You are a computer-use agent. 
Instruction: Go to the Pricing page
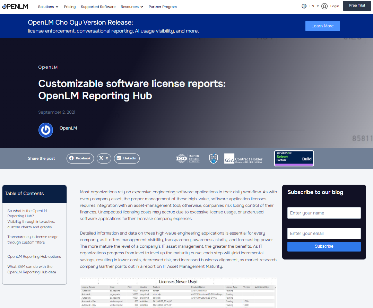click(x=70, y=7)
